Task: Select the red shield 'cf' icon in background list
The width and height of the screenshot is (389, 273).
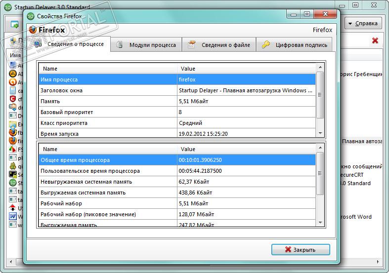Action: (13, 99)
